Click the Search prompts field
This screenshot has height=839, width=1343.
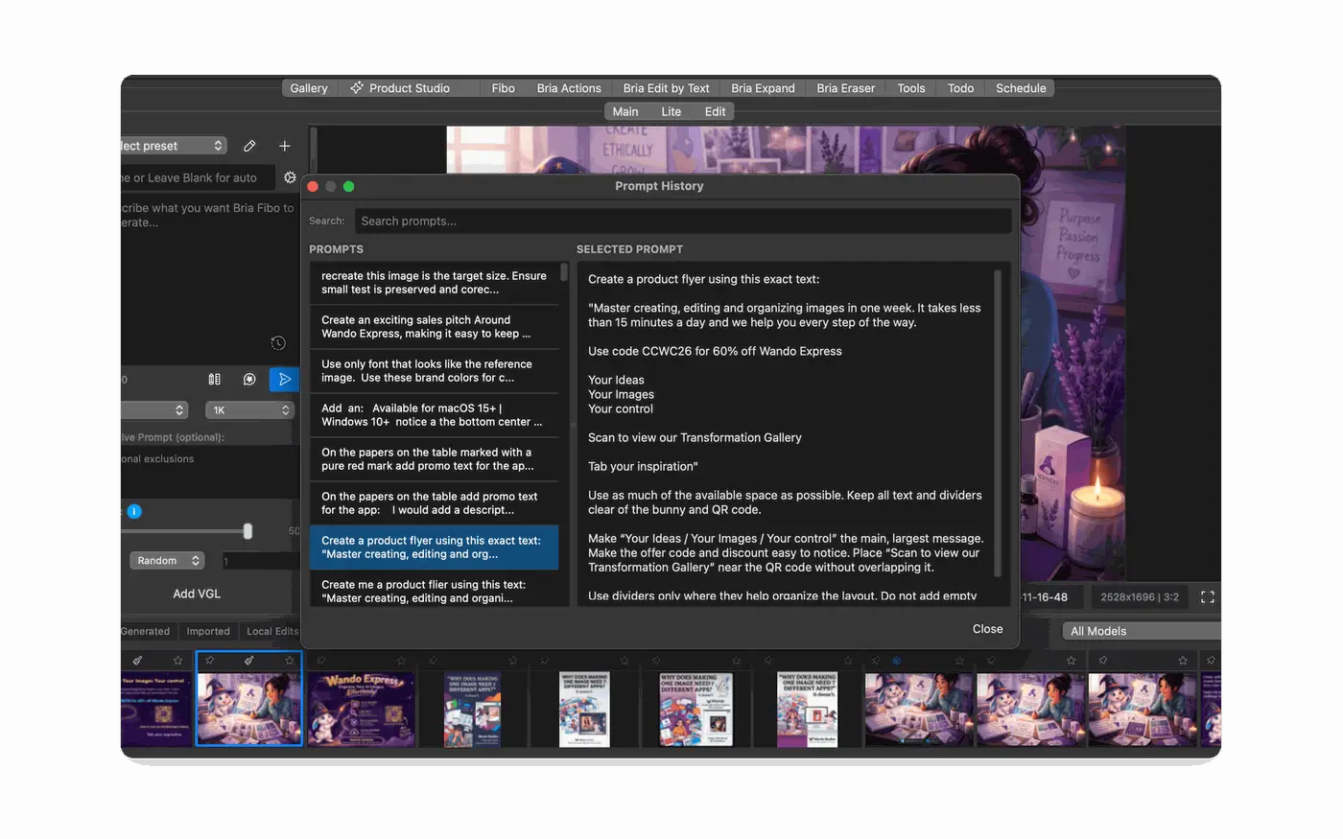click(683, 221)
